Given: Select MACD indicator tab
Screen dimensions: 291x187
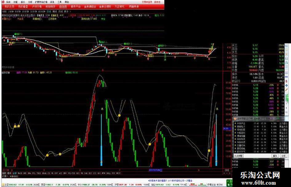Looking at the screenshot, I should coord(20,173).
